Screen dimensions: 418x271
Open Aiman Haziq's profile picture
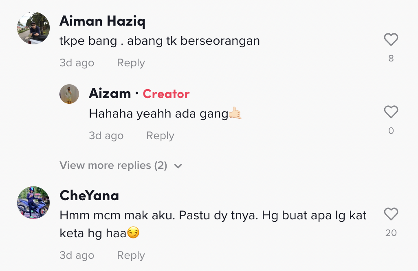[33, 28]
